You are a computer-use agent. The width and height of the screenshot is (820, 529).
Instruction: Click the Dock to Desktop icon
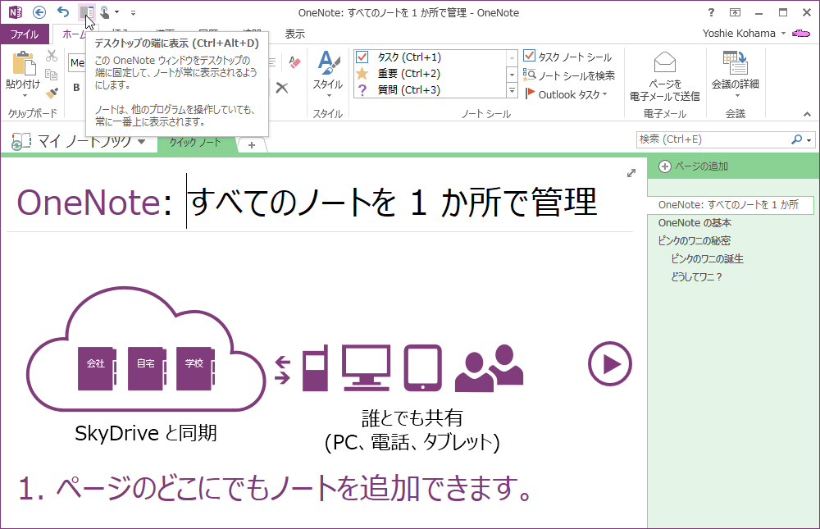click(86, 12)
